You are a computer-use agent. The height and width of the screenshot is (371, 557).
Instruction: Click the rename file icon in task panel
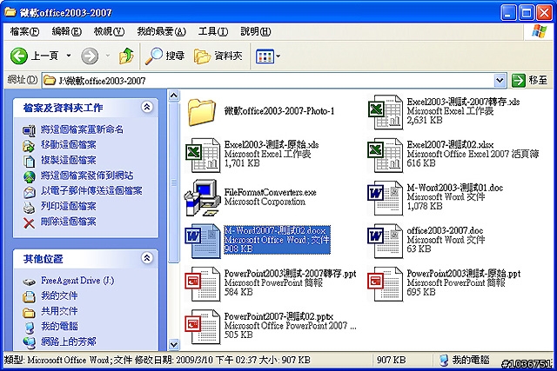(29, 130)
